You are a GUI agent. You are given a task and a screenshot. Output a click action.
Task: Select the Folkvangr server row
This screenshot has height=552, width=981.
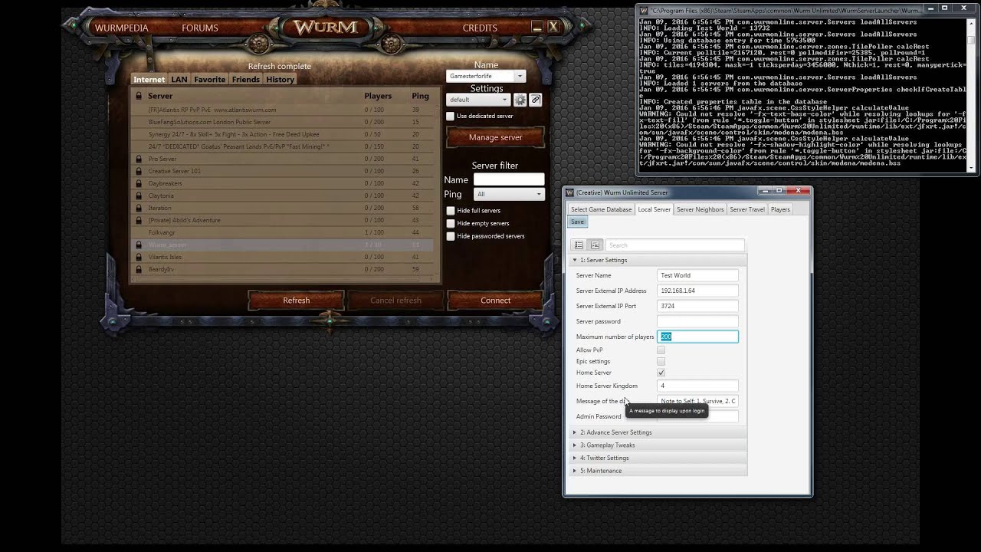(x=283, y=232)
